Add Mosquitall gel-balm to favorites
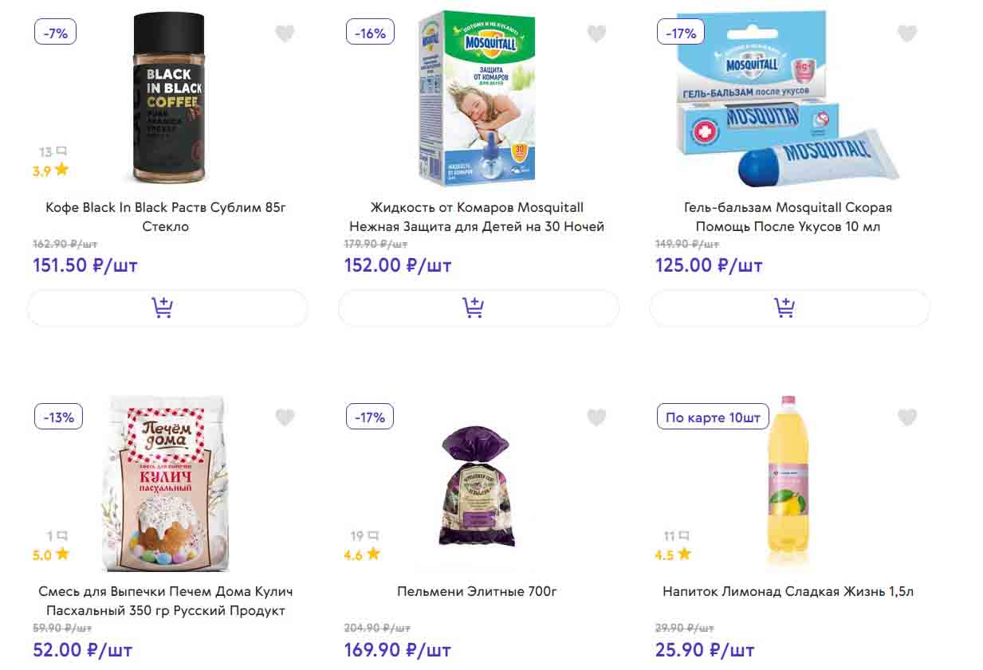The height and width of the screenshot is (670, 983). [x=906, y=33]
